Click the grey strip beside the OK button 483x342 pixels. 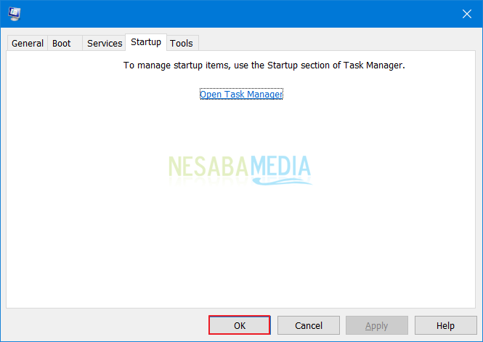[x=106, y=325]
